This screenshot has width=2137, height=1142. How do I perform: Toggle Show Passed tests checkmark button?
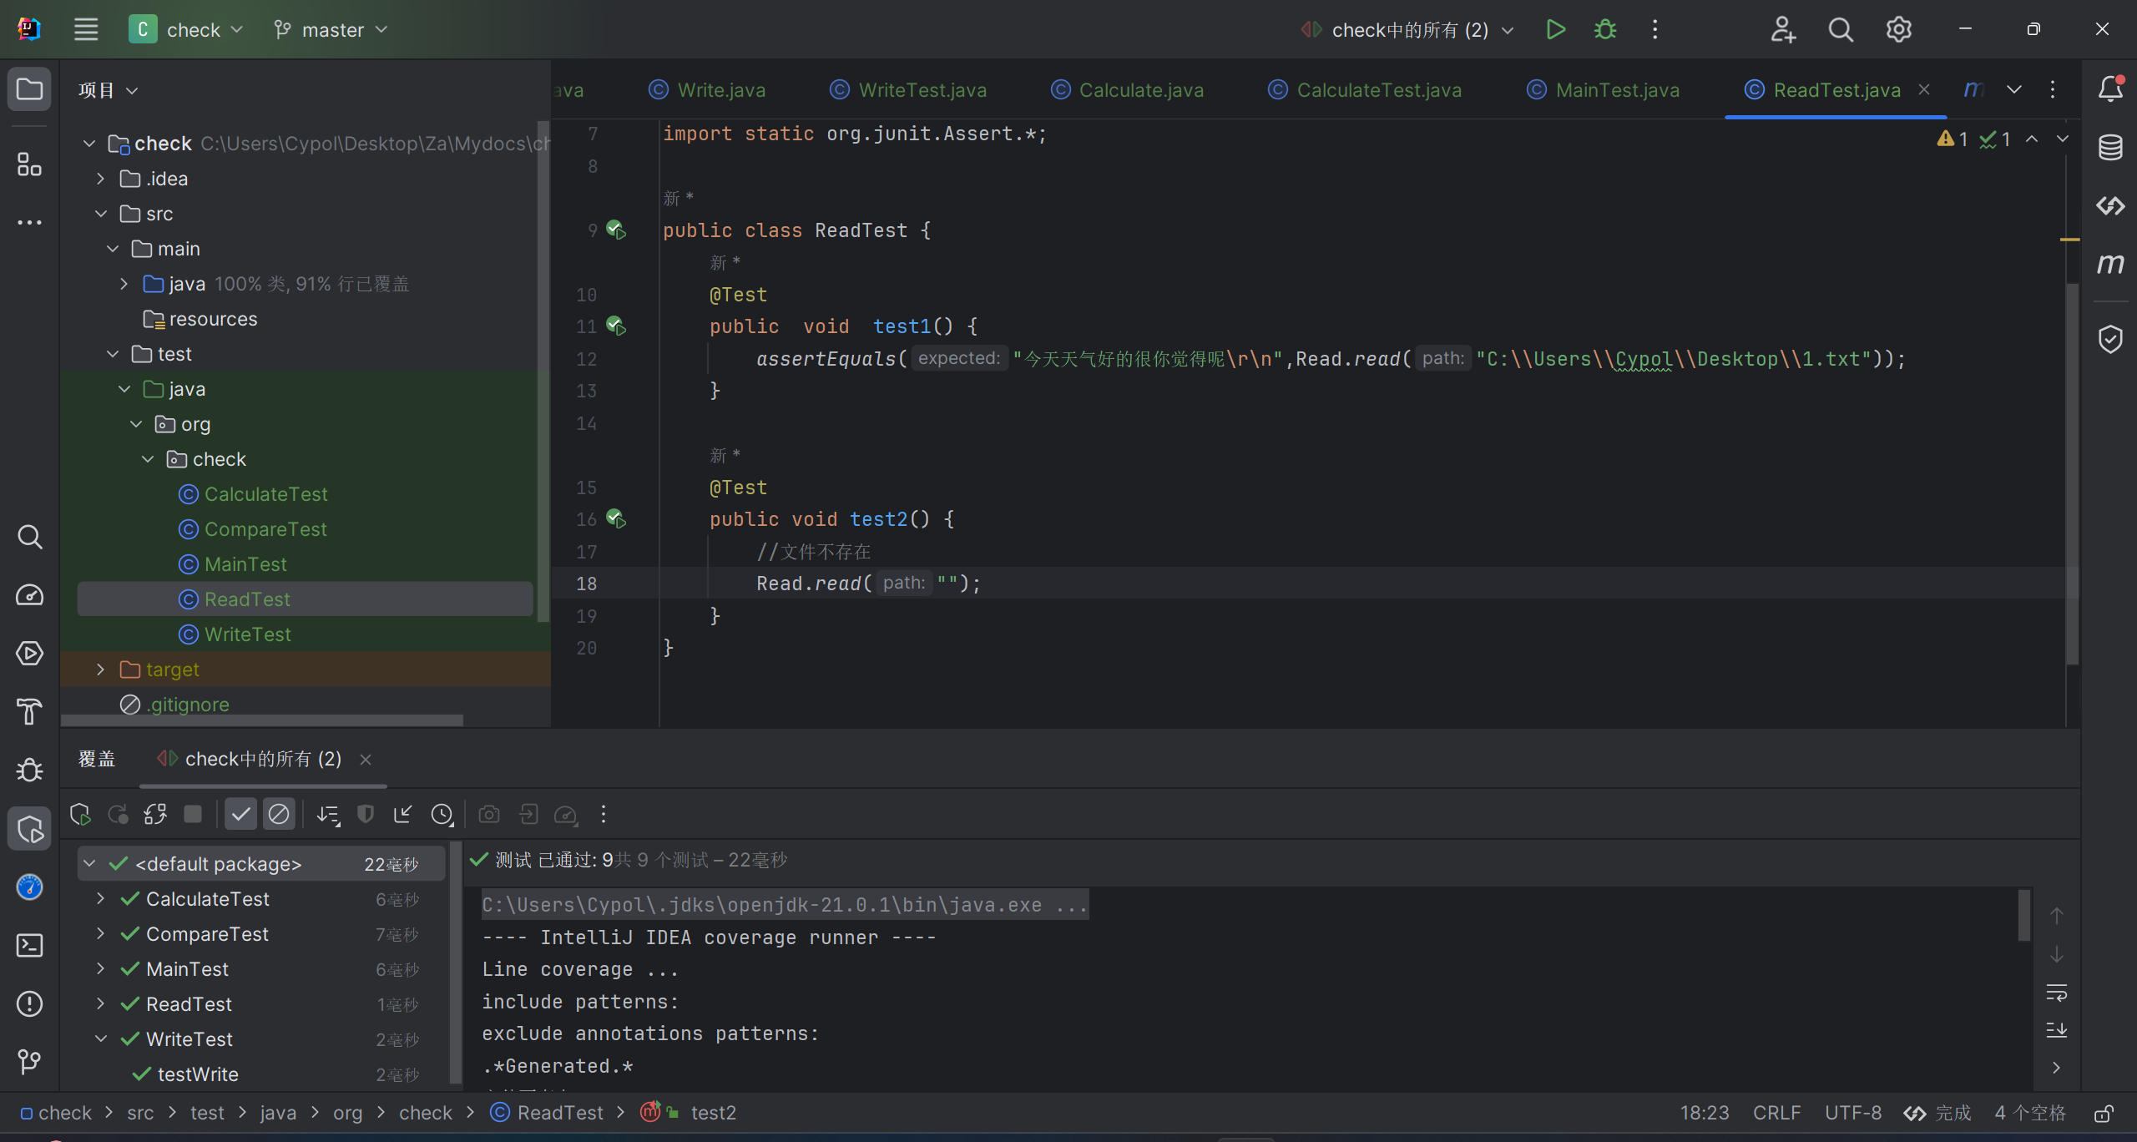(240, 814)
